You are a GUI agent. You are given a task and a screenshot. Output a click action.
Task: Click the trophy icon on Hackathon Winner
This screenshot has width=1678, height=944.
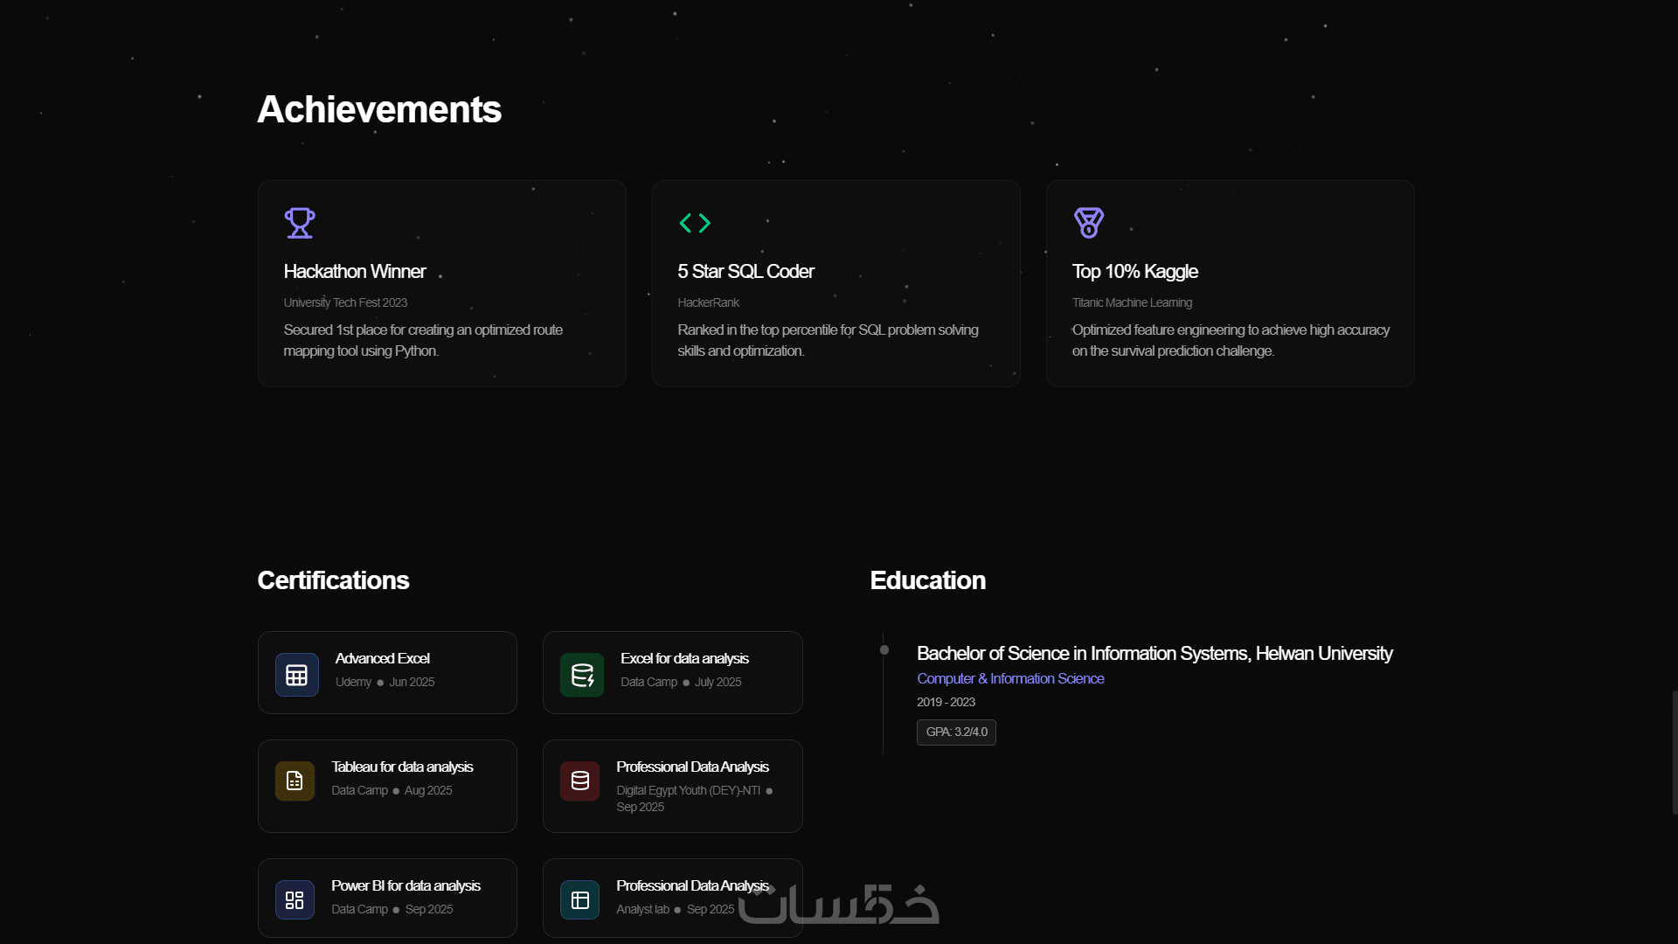(299, 223)
